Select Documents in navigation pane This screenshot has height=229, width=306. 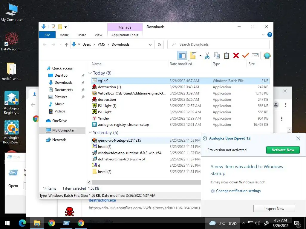[x=64, y=90]
